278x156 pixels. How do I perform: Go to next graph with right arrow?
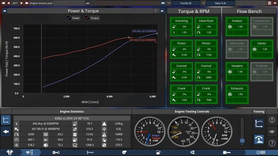(x=162, y=11)
